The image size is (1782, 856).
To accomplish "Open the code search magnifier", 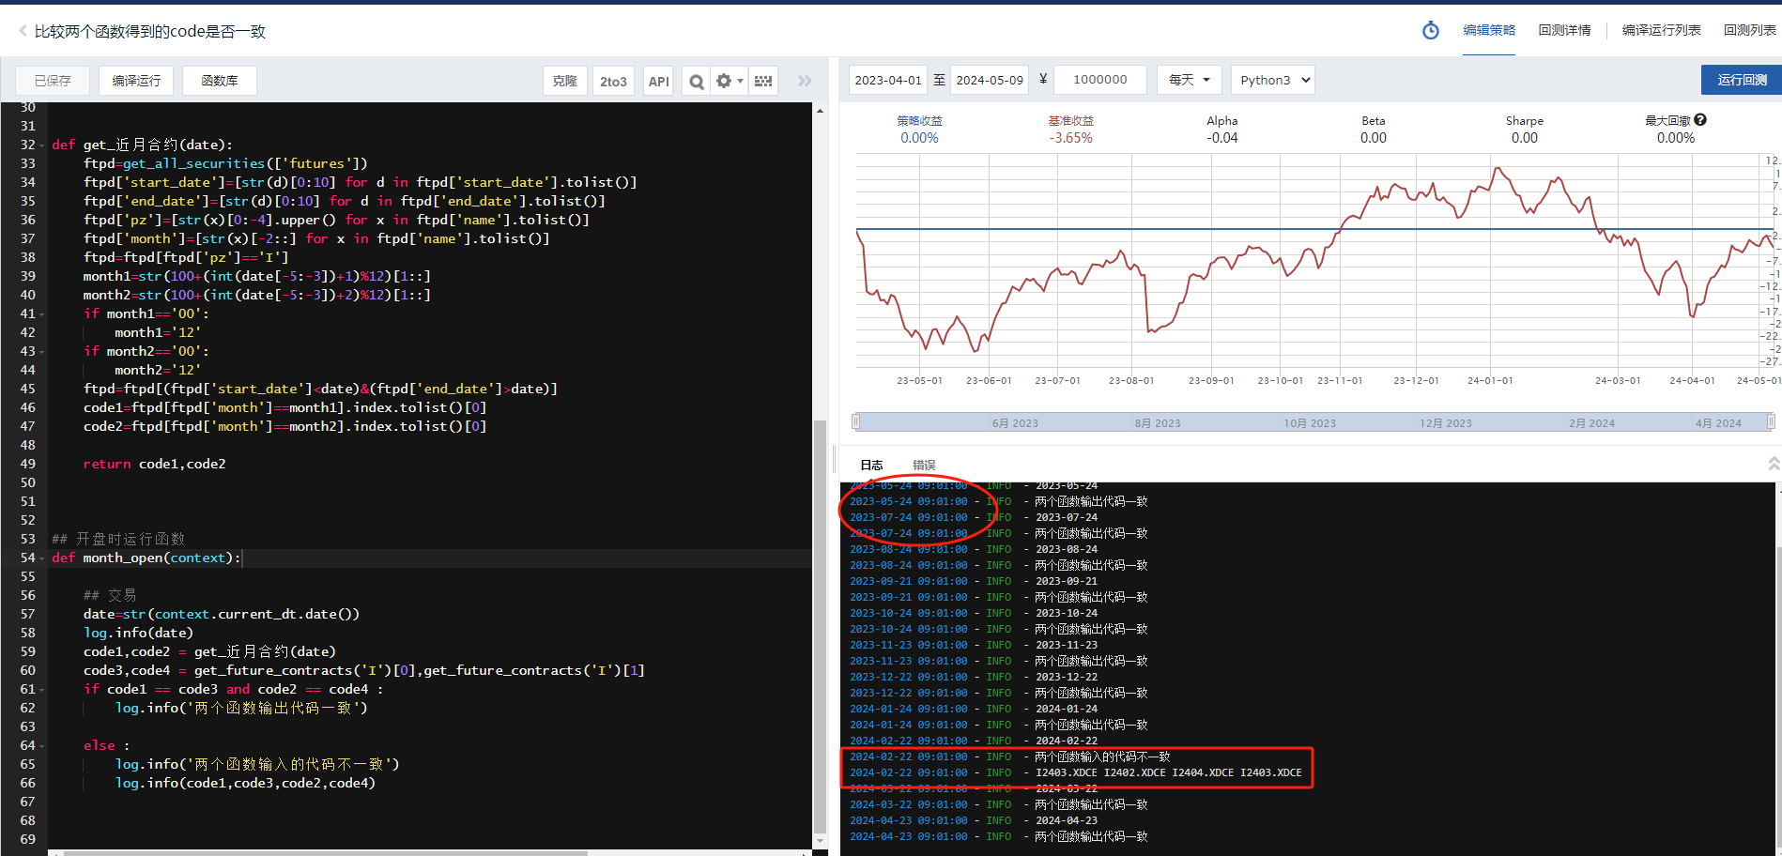I will pyautogui.click(x=696, y=81).
